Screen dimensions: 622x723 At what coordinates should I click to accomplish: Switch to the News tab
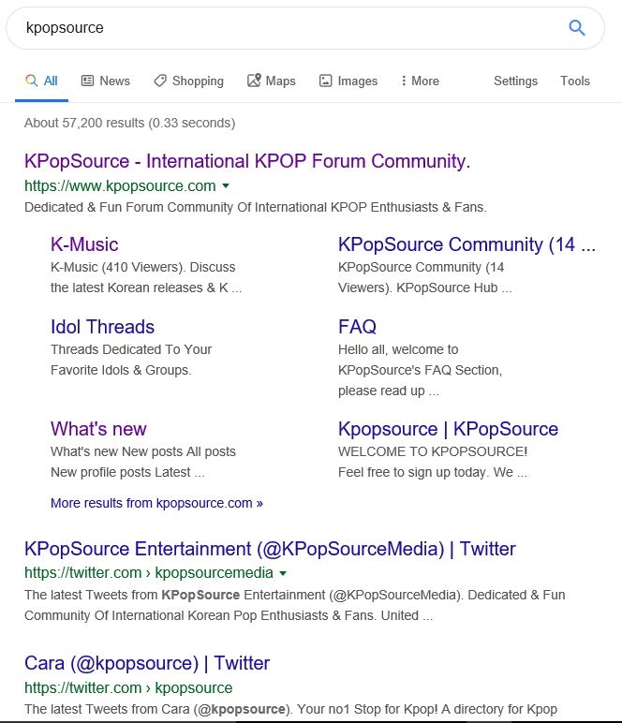point(106,81)
